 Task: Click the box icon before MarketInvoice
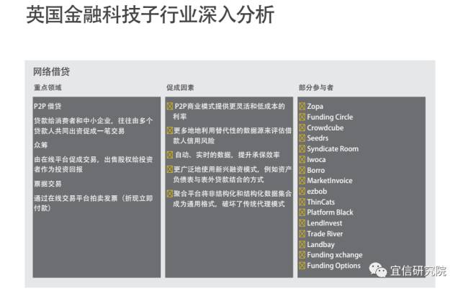point(303,181)
